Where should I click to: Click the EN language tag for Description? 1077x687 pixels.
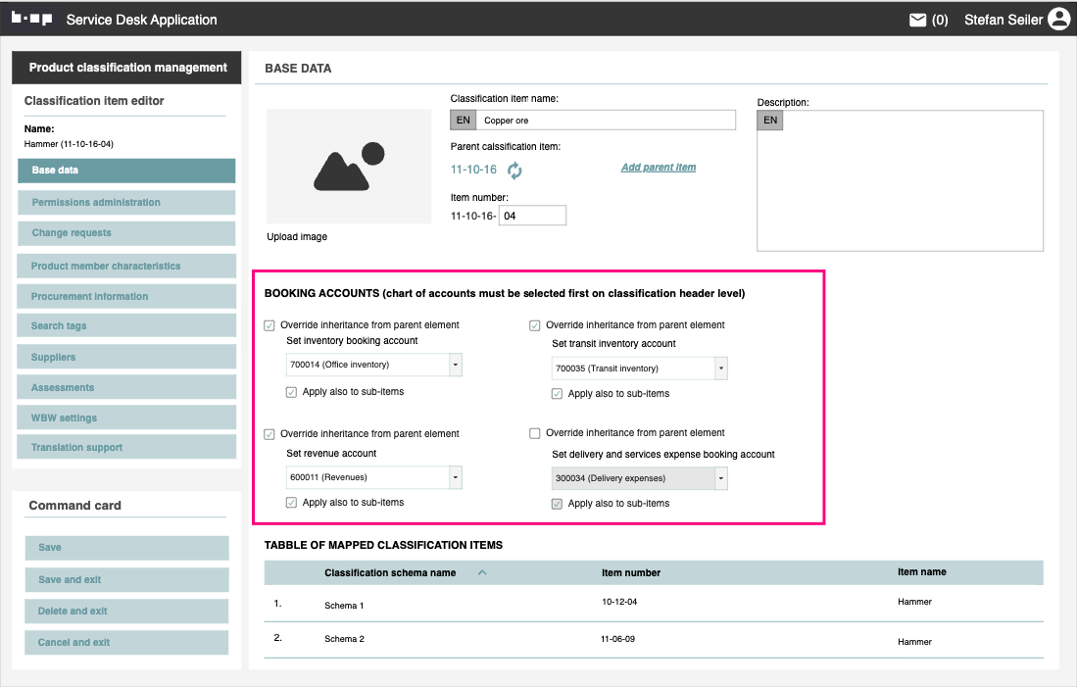(x=770, y=121)
